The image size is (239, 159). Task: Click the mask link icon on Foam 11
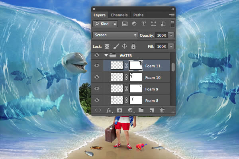[x=126, y=65]
